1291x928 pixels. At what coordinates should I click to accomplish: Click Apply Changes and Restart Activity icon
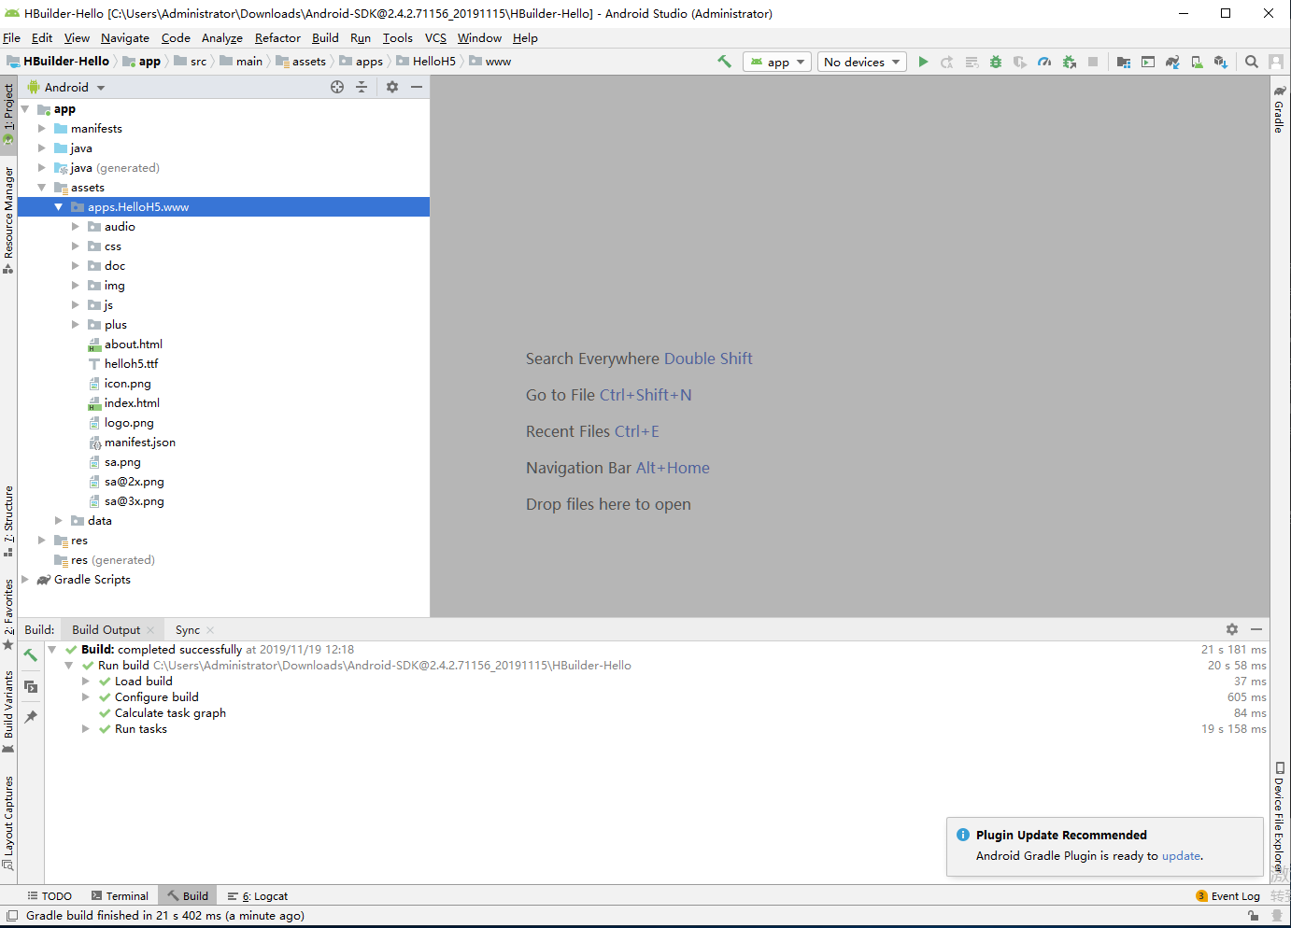coord(947,62)
